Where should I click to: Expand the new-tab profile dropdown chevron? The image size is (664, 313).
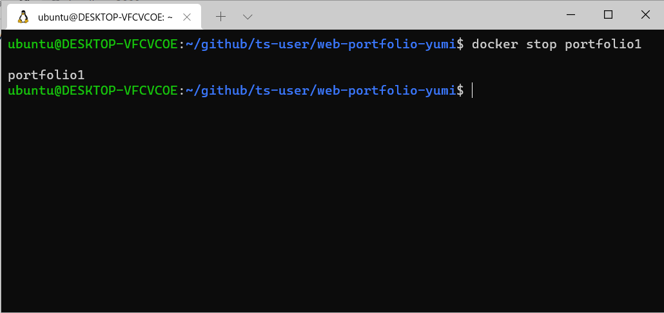248,17
